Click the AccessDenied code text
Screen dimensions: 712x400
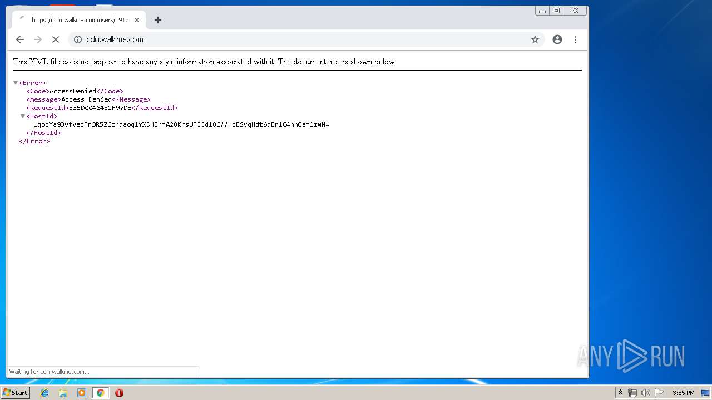point(73,91)
